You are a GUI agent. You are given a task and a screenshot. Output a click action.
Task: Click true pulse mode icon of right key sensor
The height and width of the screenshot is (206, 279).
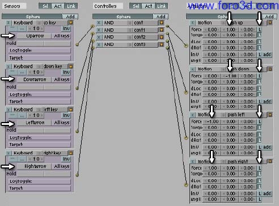[x=12, y=159]
